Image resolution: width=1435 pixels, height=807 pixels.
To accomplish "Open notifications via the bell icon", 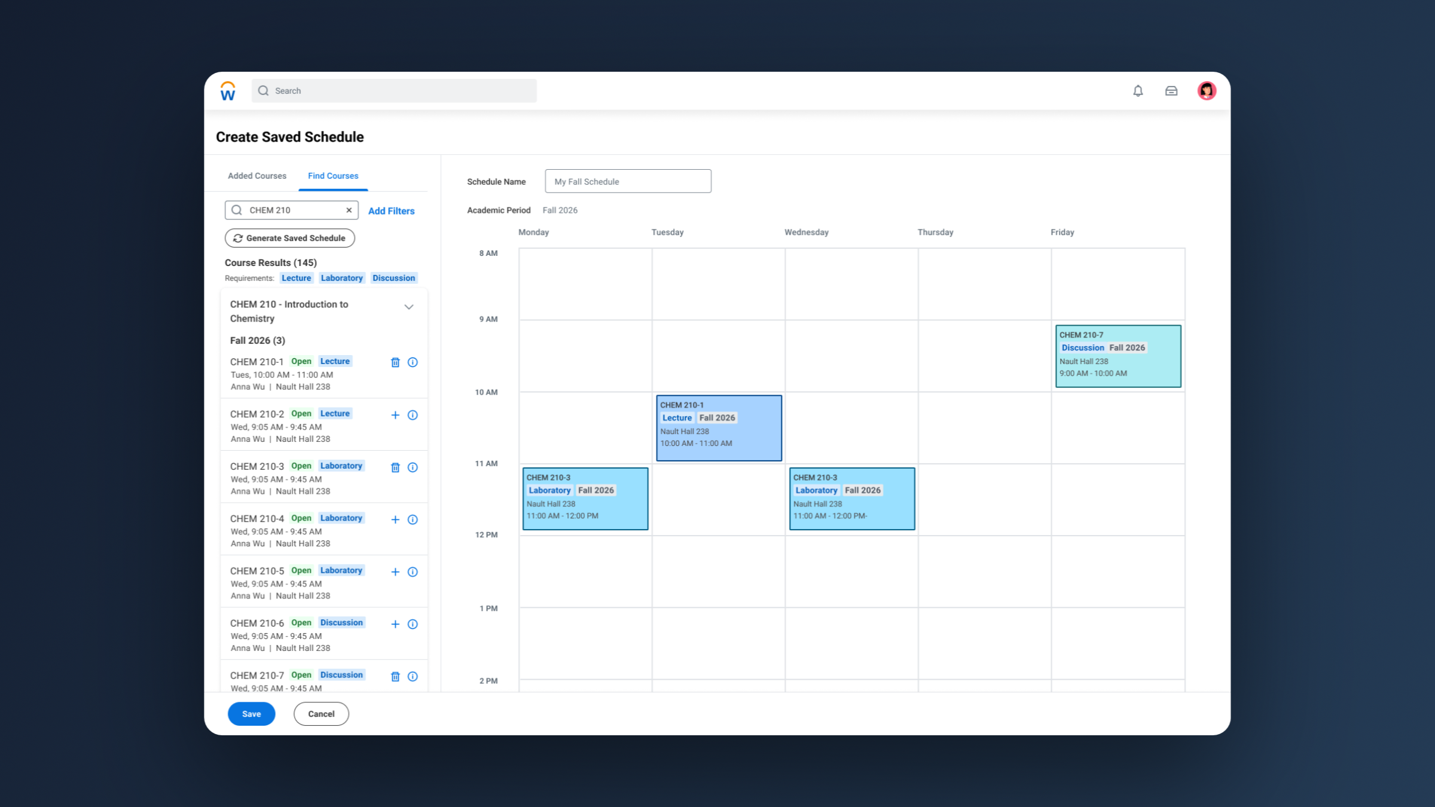I will 1138,91.
